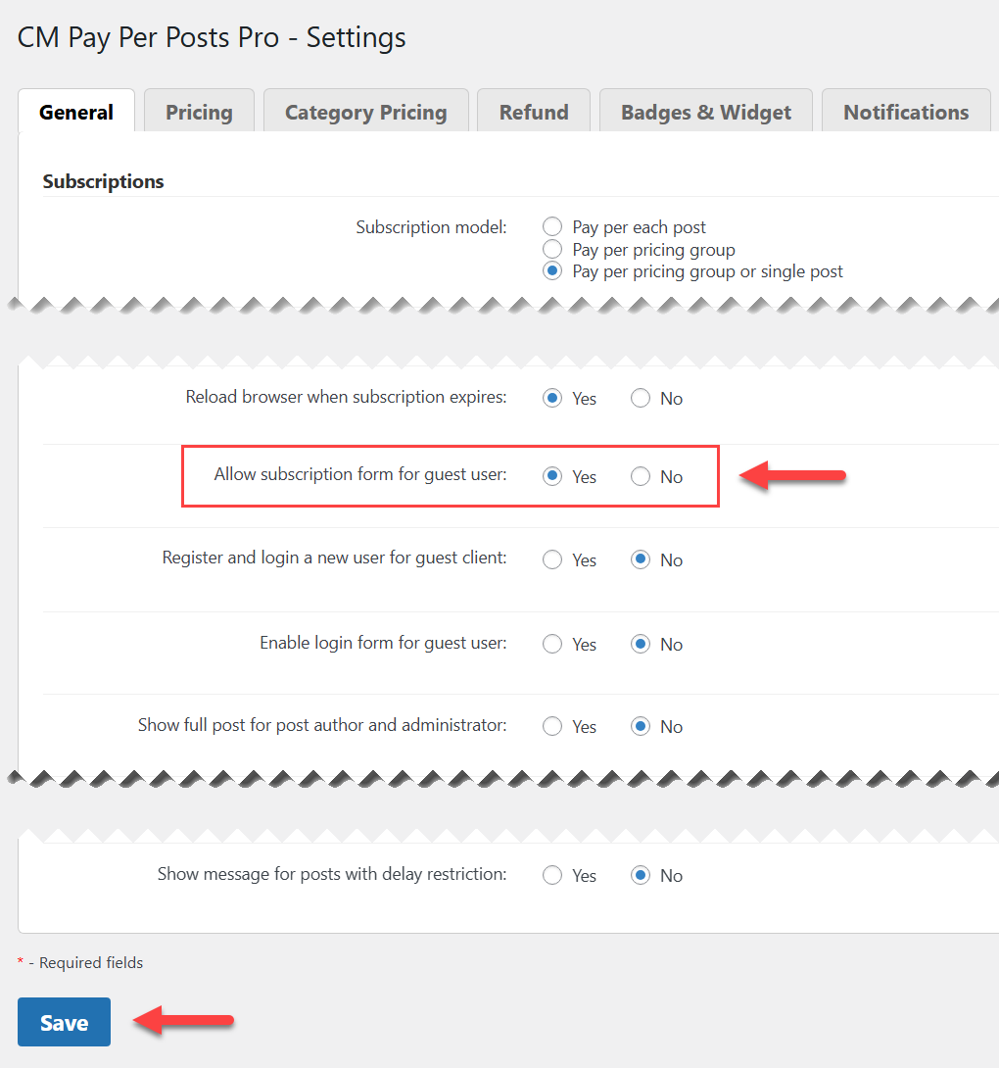Set Reload browser when subscription expires to No

pos(641,398)
